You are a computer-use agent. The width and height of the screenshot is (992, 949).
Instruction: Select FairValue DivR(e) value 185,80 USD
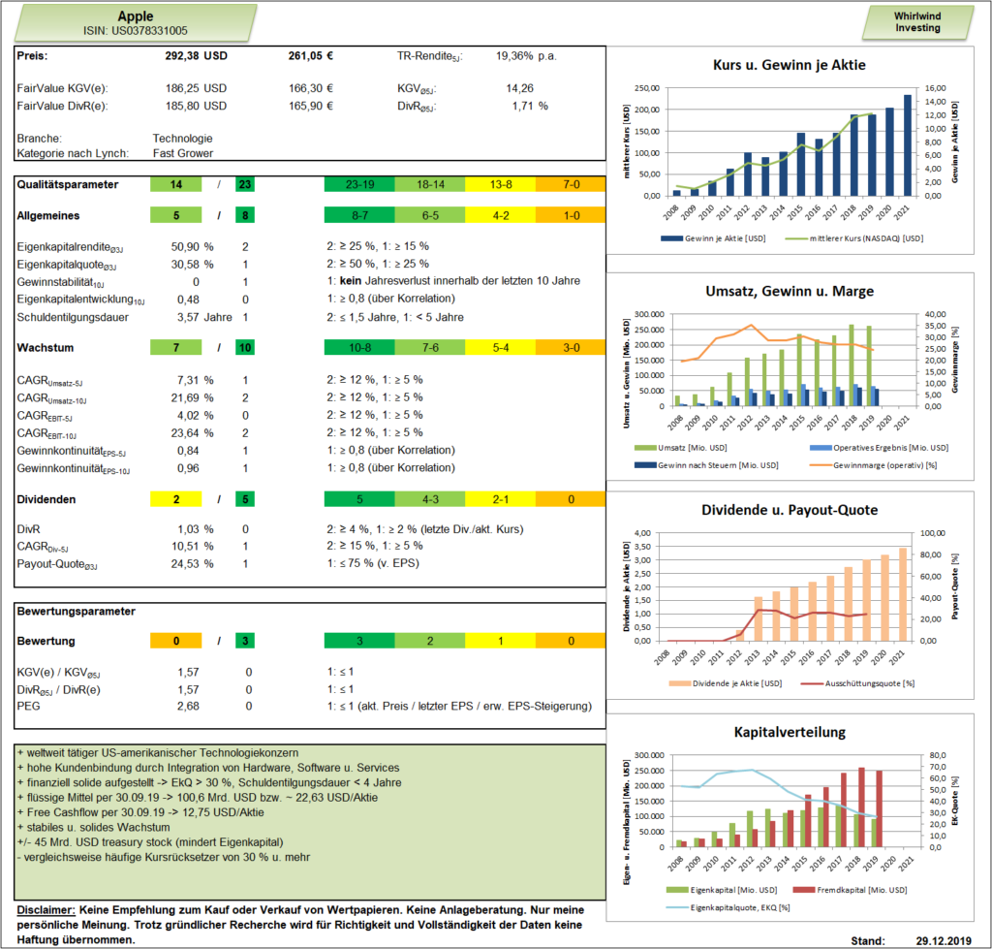196,106
